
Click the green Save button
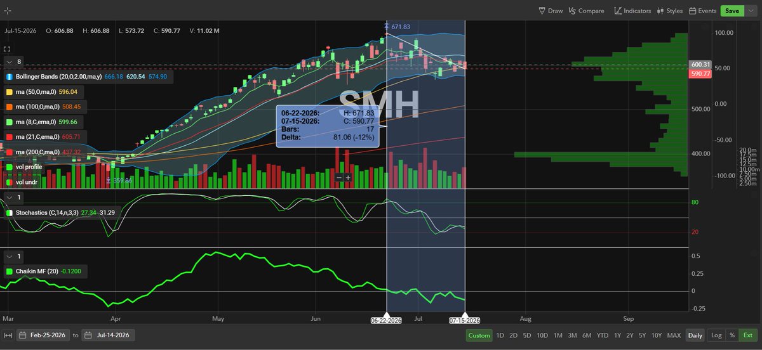[x=732, y=11]
